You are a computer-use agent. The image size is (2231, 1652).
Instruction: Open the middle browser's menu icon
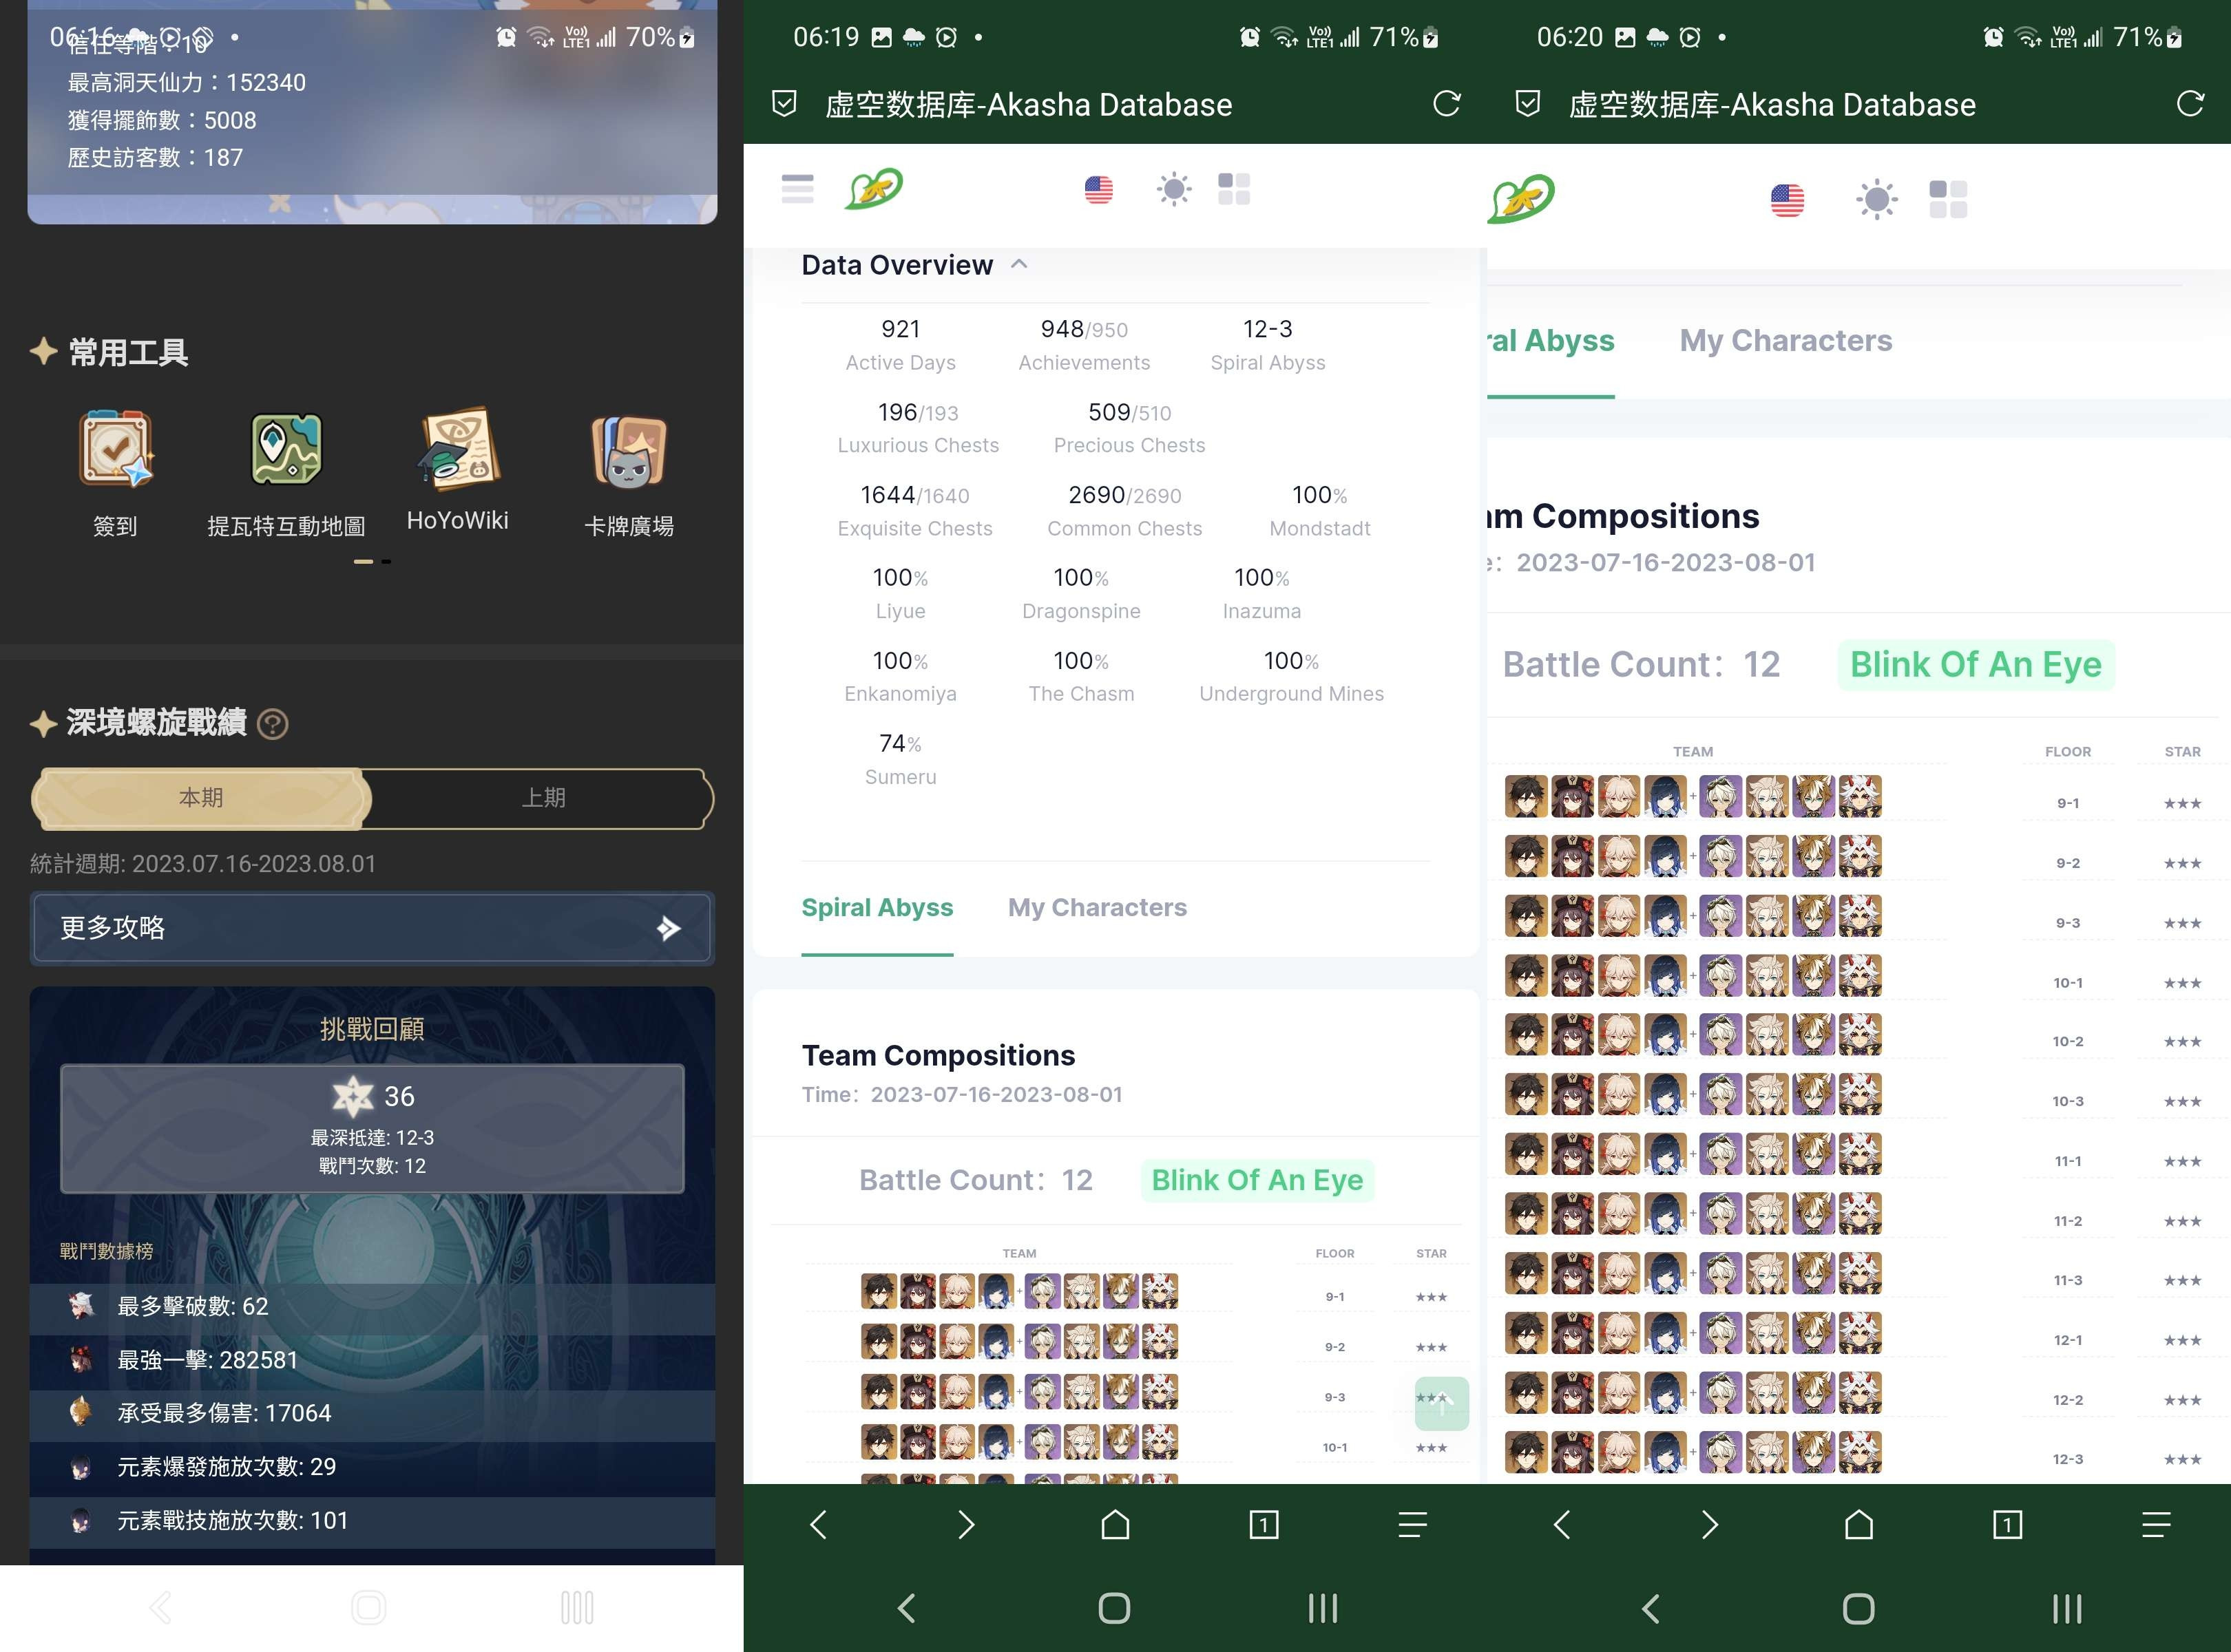[1413, 1524]
